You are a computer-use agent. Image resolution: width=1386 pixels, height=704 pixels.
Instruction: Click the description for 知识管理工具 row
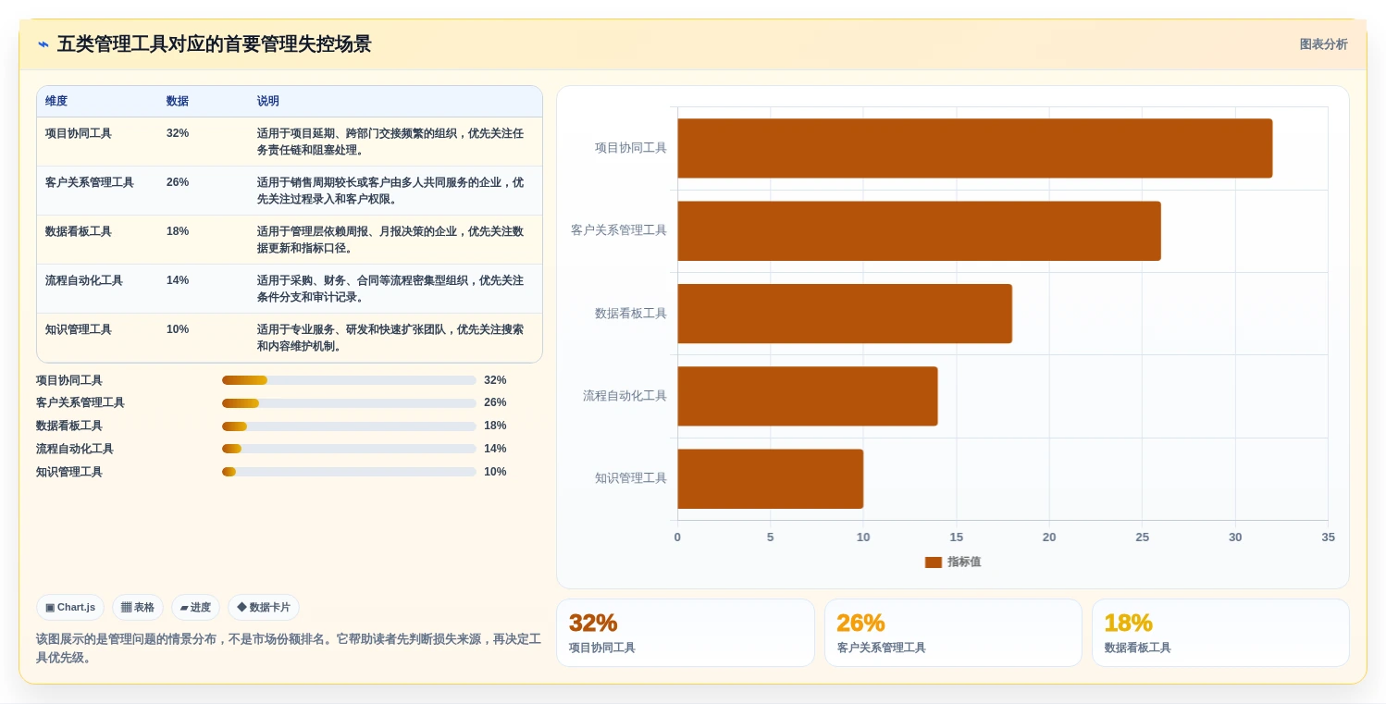[390, 338]
